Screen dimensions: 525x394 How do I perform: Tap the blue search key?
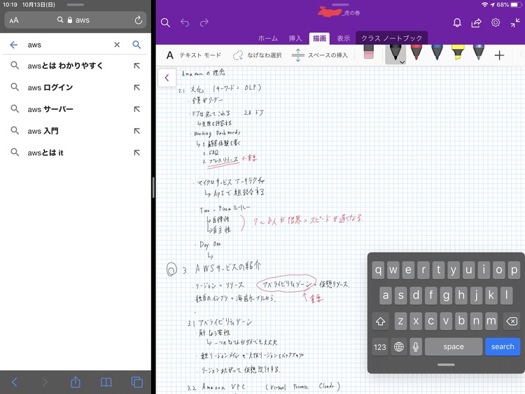(503, 347)
